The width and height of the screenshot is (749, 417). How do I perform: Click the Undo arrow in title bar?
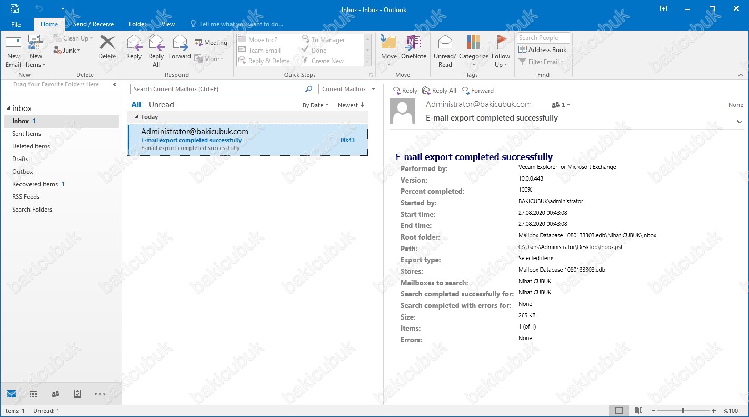coord(38,9)
